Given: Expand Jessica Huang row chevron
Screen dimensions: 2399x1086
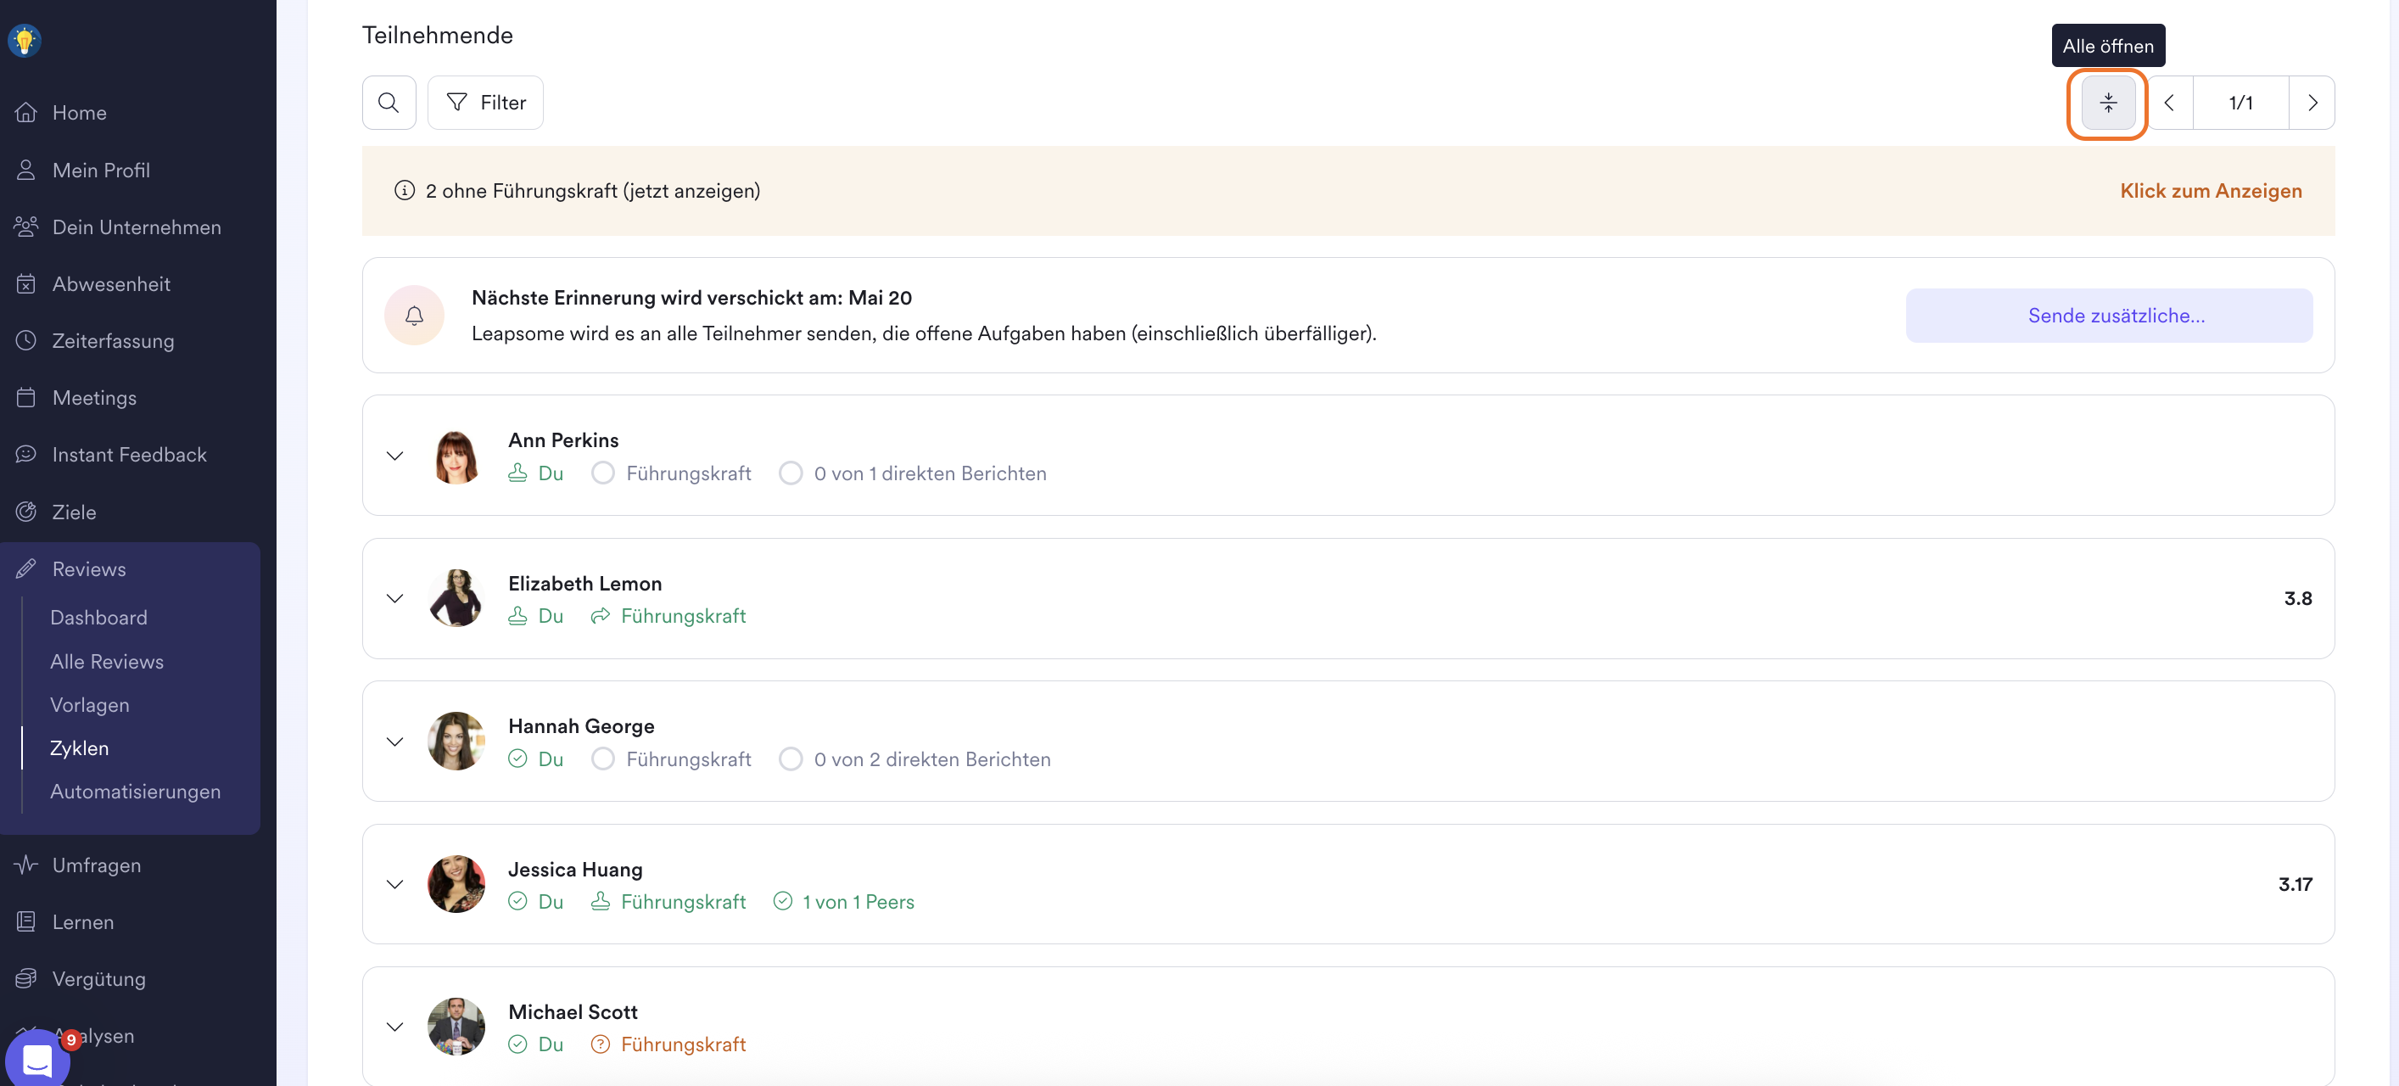Looking at the screenshot, I should pyautogui.click(x=394, y=885).
